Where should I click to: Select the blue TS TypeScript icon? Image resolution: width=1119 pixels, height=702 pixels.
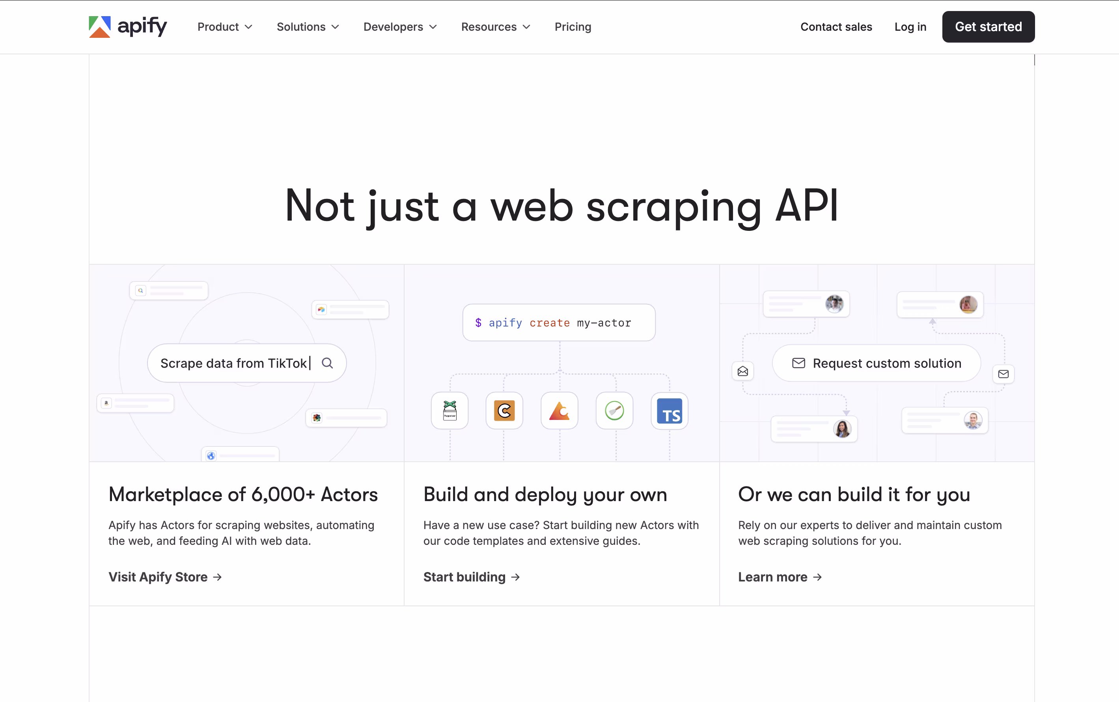coord(670,411)
